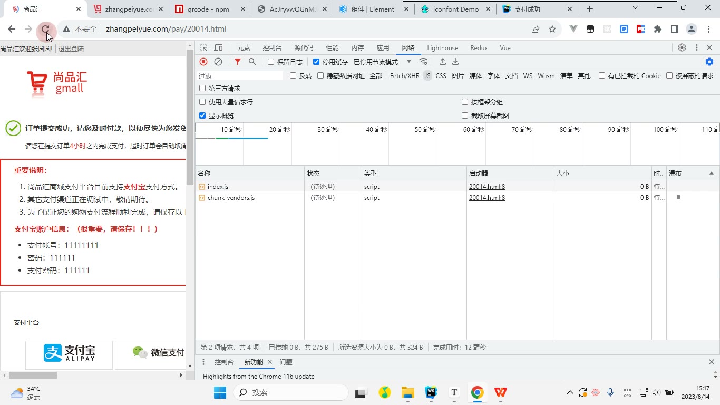Uncheck the 停用缓存 checkbox
Viewport: 720px width, 405px height.
point(316,62)
